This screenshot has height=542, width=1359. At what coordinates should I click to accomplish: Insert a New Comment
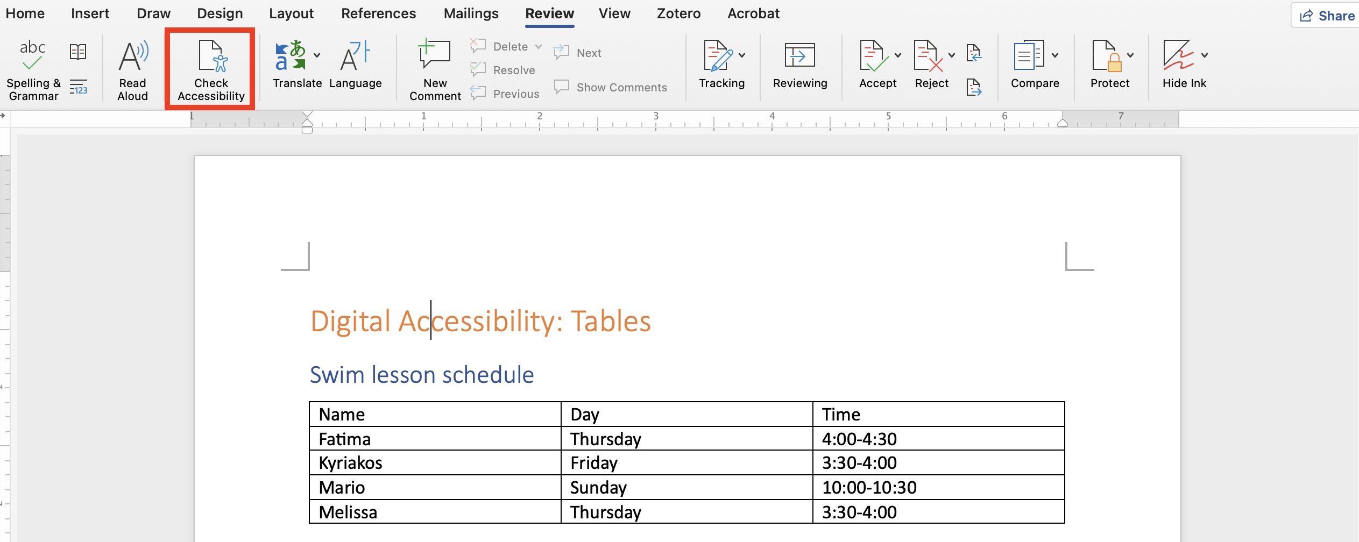point(434,67)
